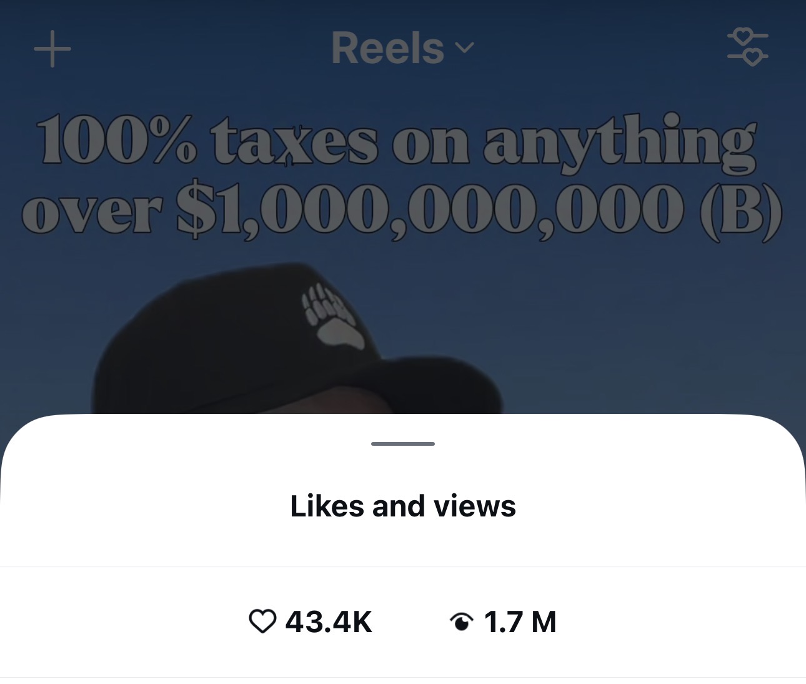The image size is (806, 684).
Task: Tap empty space between likes and views
Action: 410,621
